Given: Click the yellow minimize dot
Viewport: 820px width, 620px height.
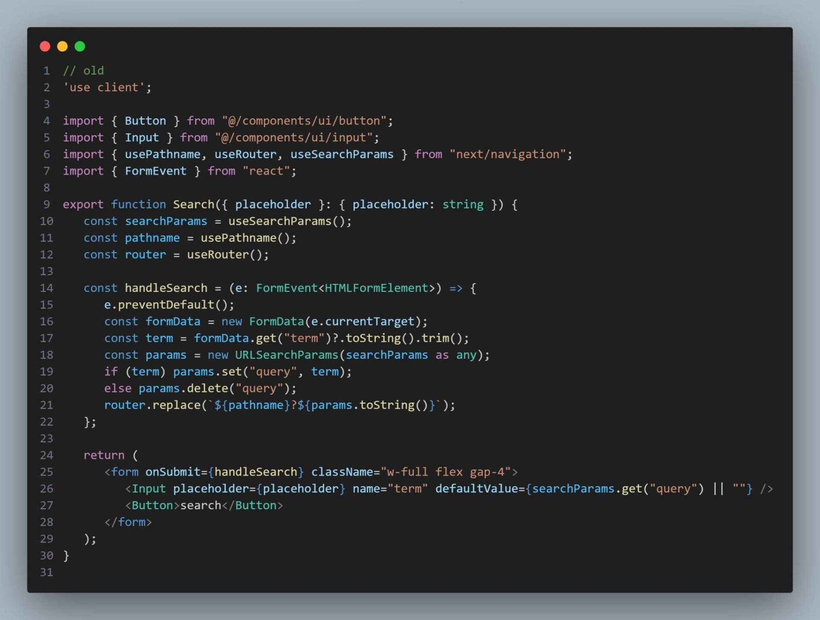Looking at the screenshot, I should tap(62, 46).
